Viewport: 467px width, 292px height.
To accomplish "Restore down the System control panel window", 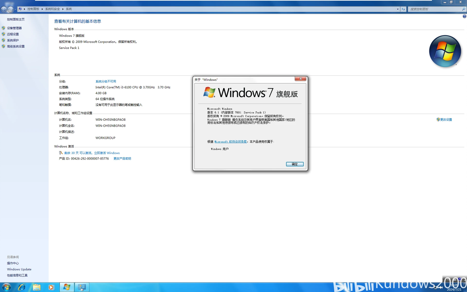I will pyautogui.click(x=451, y=2).
